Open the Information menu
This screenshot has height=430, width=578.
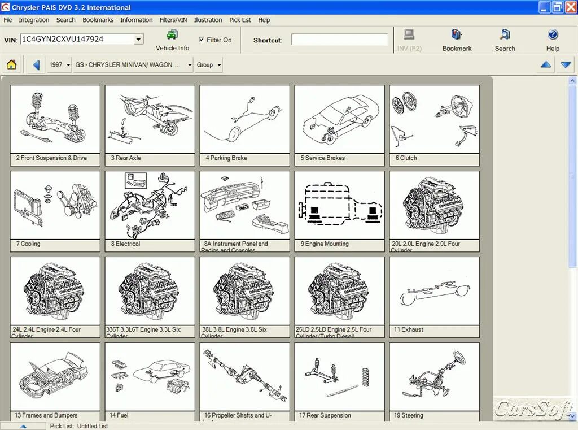(x=137, y=20)
